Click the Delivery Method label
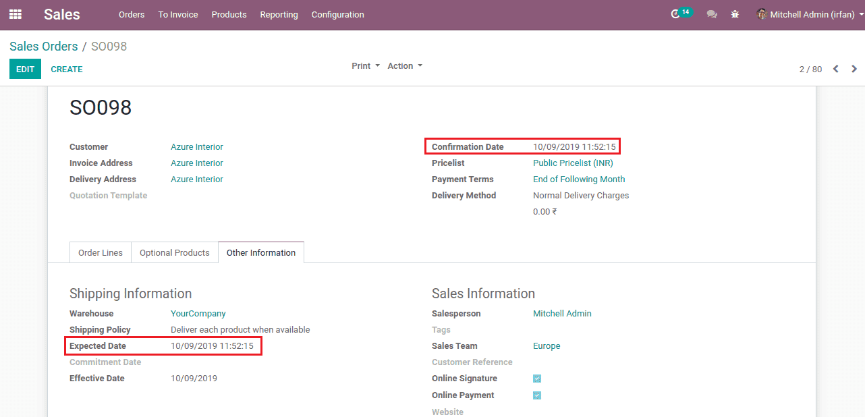The image size is (865, 417). (x=464, y=196)
